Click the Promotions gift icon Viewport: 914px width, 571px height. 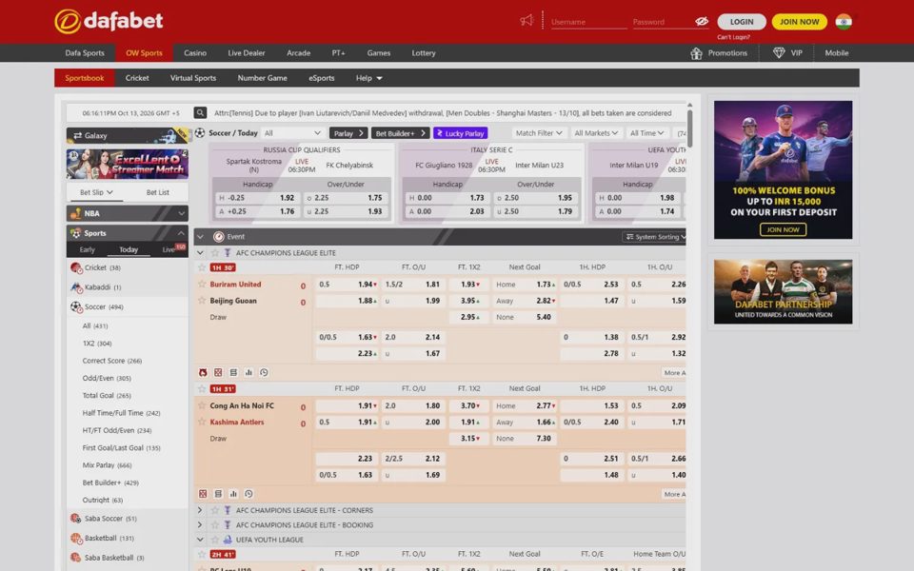point(696,53)
